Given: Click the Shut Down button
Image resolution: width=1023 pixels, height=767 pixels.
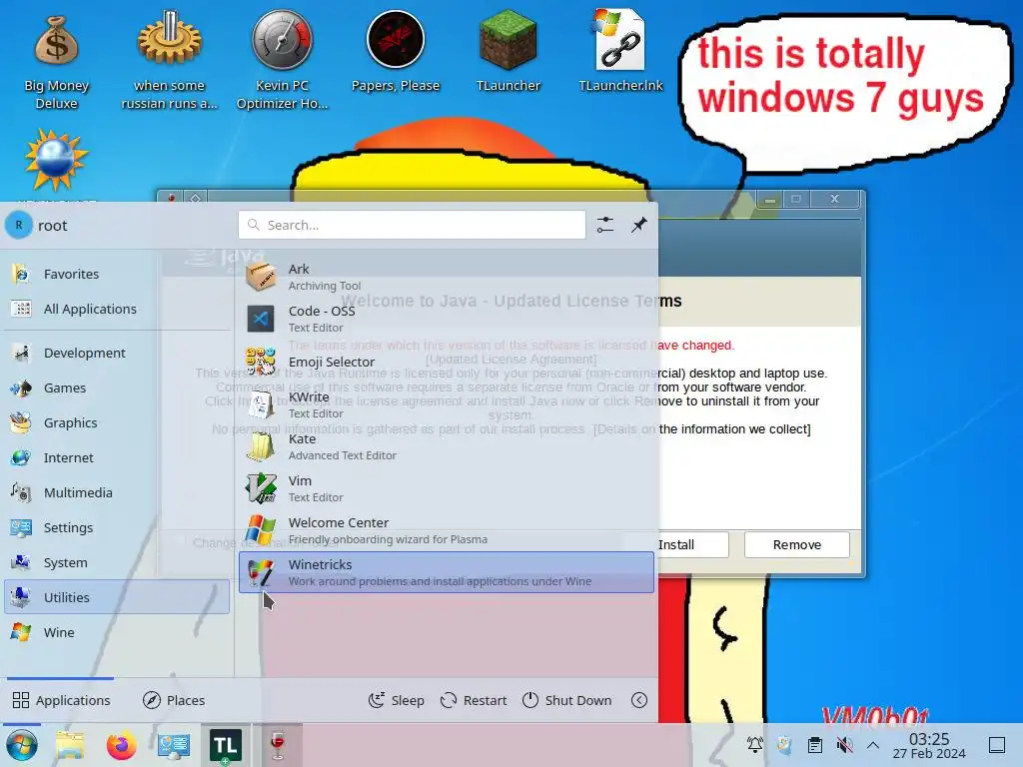Looking at the screenshot, I should (x=567, y=700).
